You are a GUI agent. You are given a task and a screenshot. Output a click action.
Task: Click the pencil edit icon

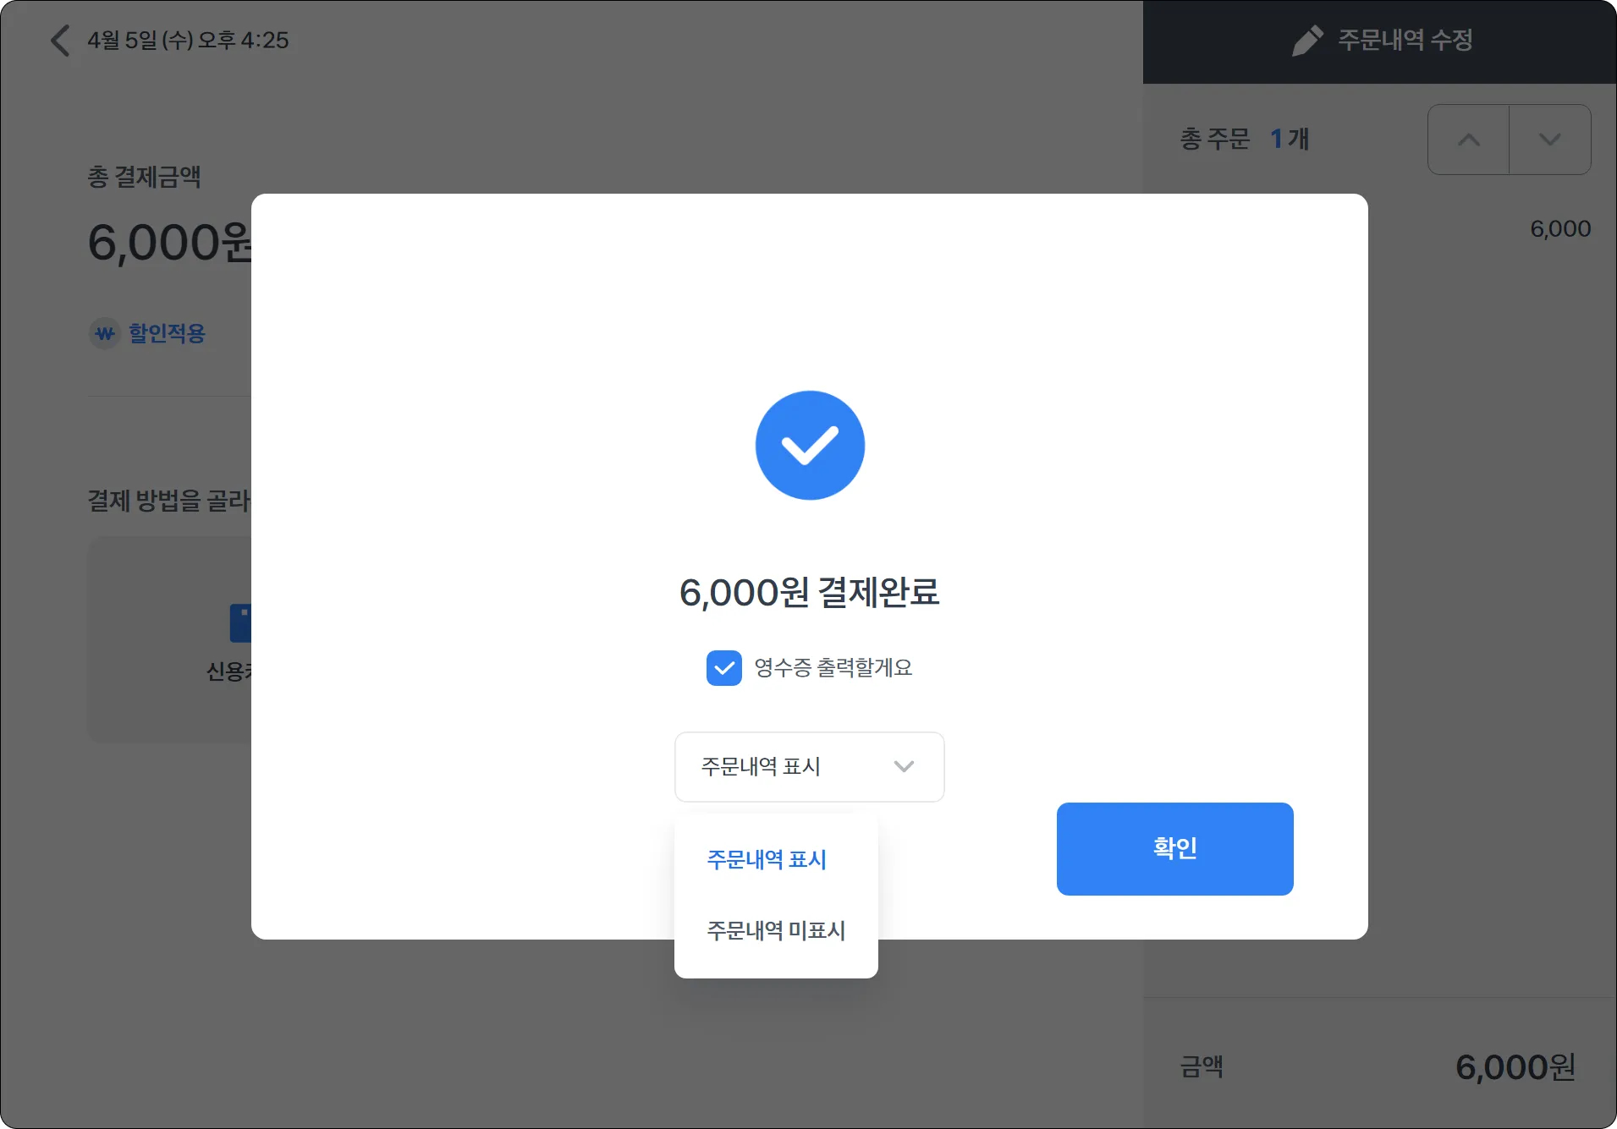(x=1307, y=40)
